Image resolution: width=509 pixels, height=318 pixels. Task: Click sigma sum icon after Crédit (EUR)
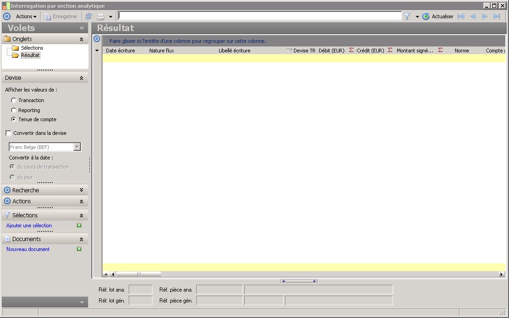390,50
